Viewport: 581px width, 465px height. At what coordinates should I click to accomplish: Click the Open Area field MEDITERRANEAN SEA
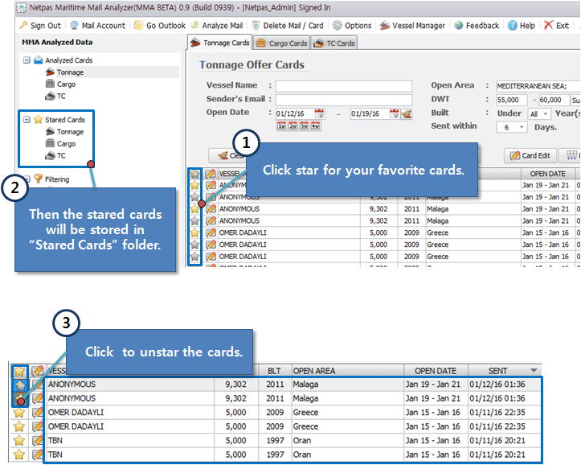pos(538,86)
